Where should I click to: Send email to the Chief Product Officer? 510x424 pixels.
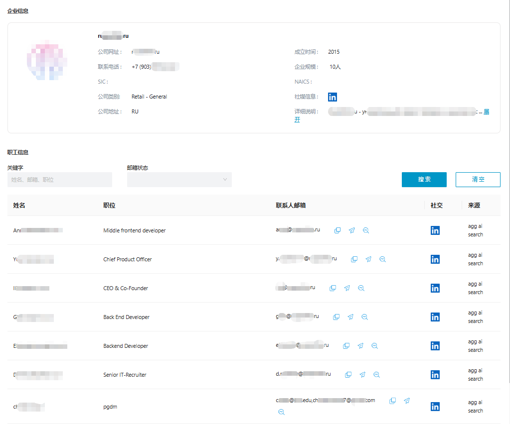click(x=368, y=259)
